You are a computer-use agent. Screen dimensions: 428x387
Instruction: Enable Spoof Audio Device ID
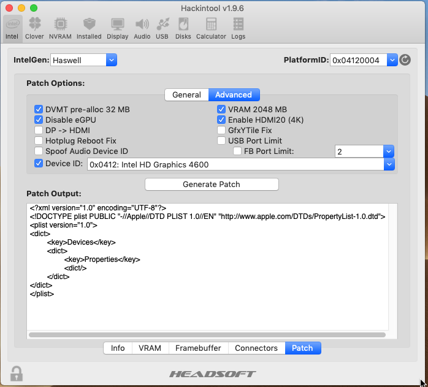tap(39, 151)
